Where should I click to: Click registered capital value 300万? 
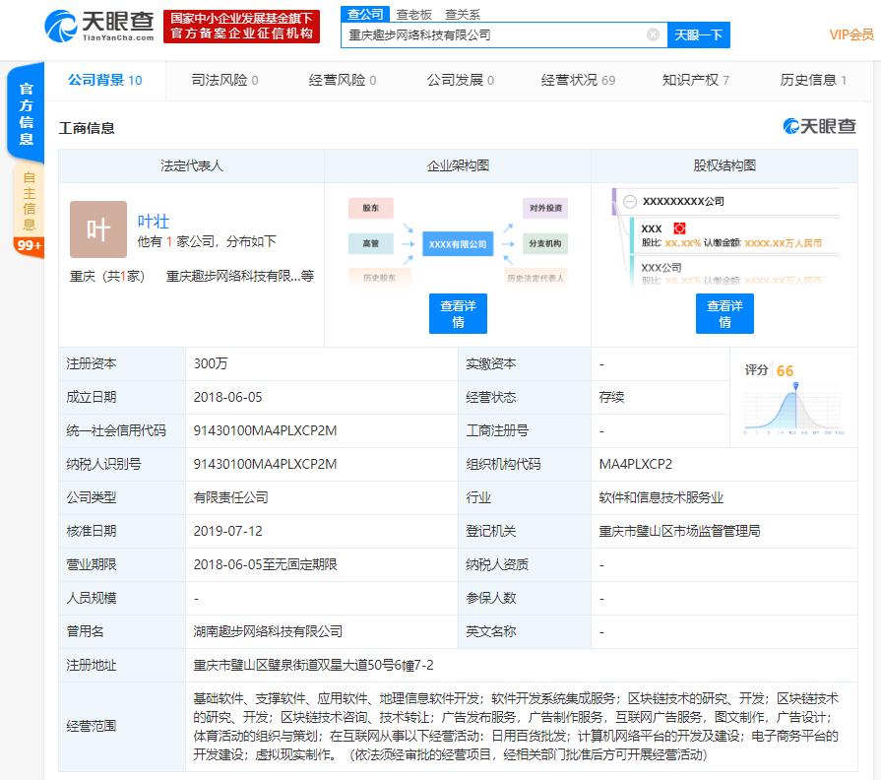click(x=211, y=363)
